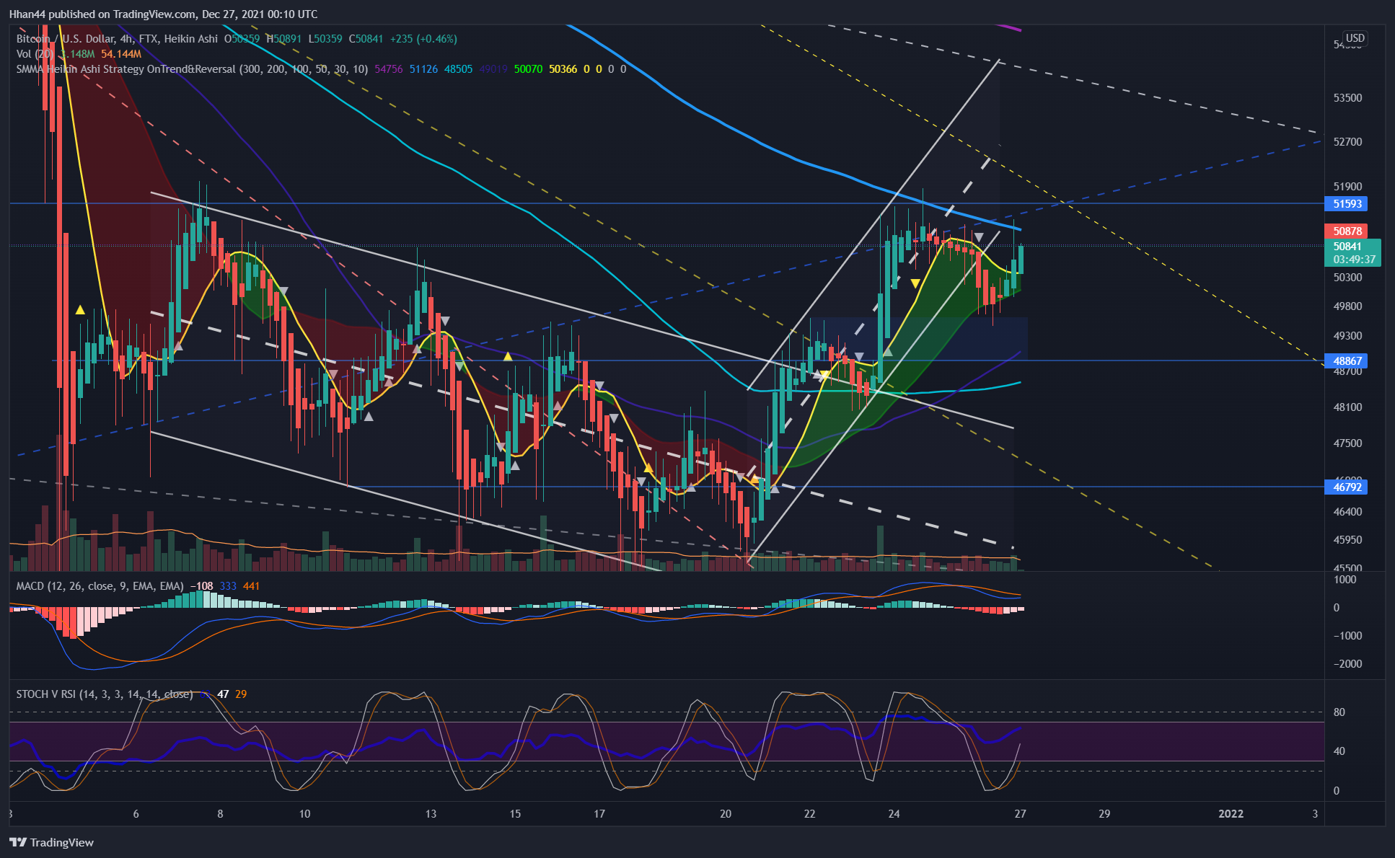Click date 29 on the time axis
The width and height of the screenshot is (1395, 858).
1104,814
